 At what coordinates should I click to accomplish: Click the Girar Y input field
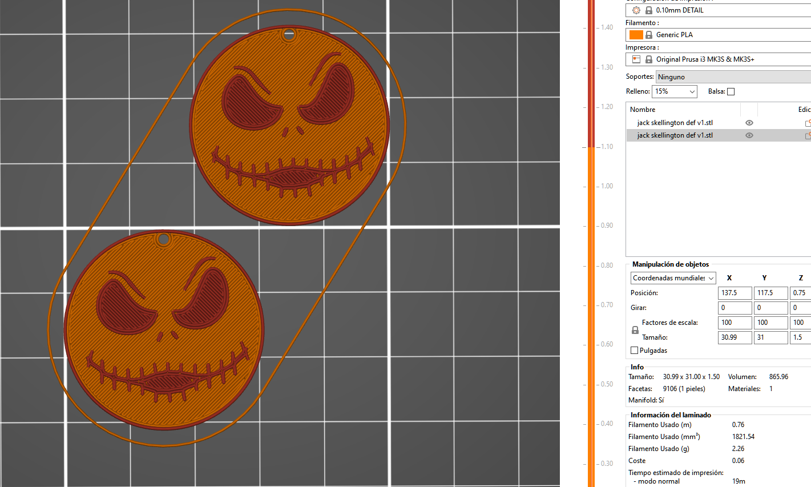pyautogui.click(x=770, y=308)
